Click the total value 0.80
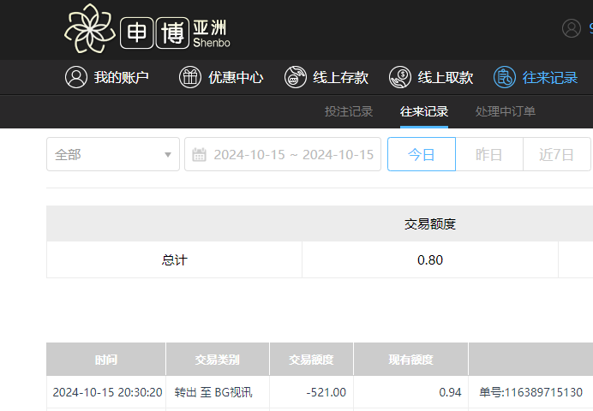Screen dimensions: 593x411 tap(430, 260)
